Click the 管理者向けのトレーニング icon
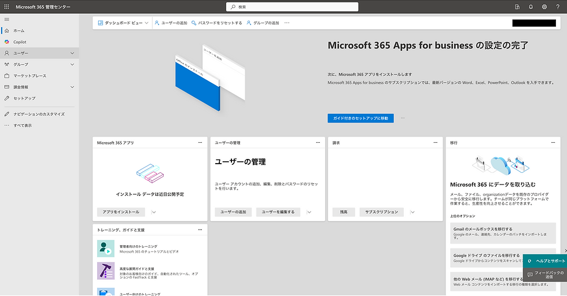The image size is (567, 296). 105,249
